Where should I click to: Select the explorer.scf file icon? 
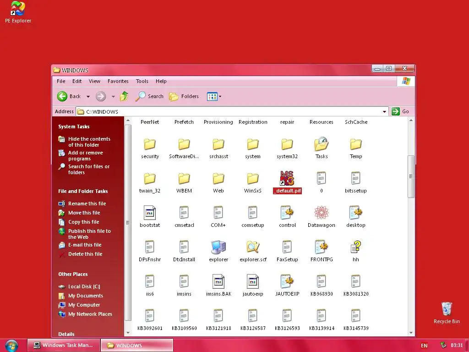click(253, 247)
